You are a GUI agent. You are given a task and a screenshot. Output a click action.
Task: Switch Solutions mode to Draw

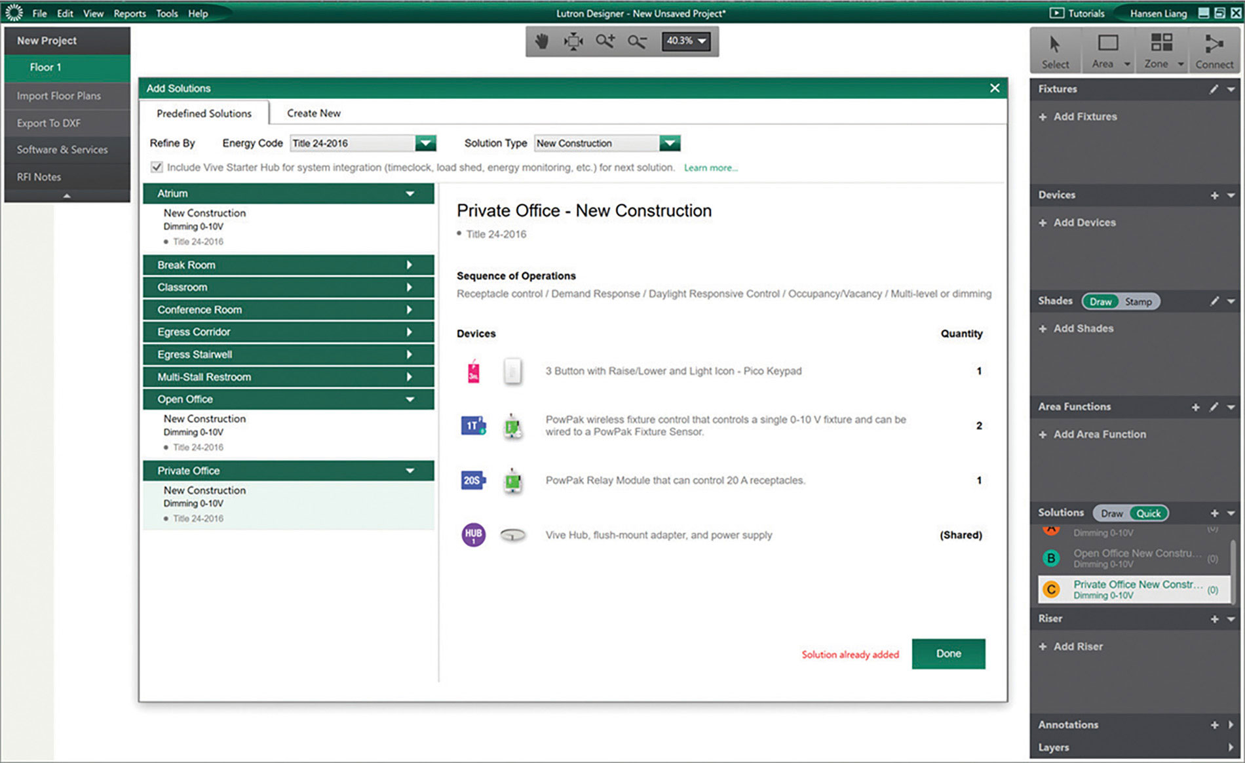[1111, 513]
